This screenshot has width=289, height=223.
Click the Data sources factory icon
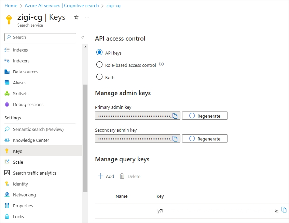tap(7, 72)
